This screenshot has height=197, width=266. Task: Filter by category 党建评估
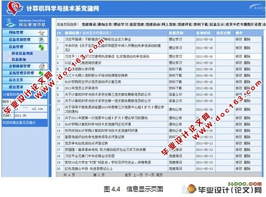185,25
